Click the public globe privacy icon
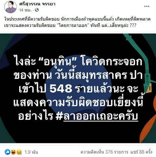 tap(37, 10)
